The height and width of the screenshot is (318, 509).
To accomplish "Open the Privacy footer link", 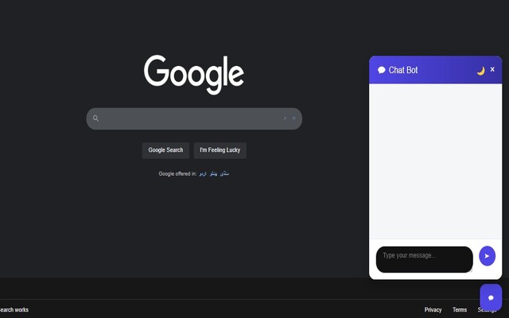I will (x=433, y=309).
